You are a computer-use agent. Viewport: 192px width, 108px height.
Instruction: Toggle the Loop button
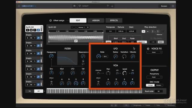click(108, 42)
